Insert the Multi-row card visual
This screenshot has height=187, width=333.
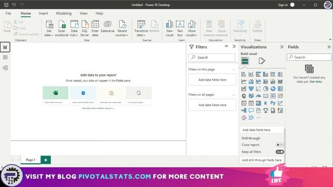coord(273,96)
